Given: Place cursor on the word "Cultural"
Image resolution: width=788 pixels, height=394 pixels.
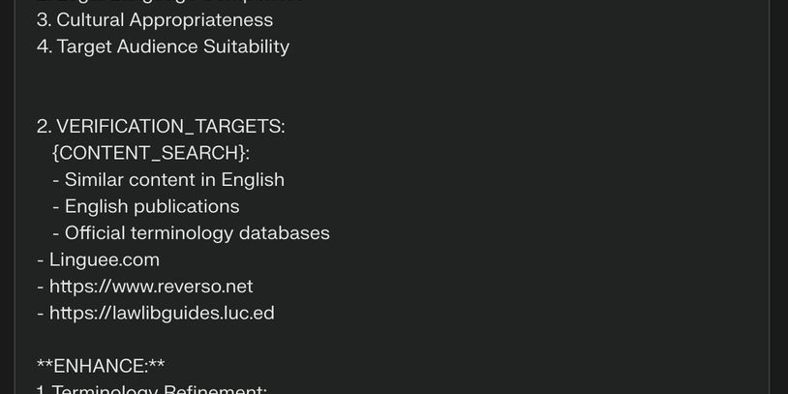Looking at the screenshot, I should coord(91,19).
